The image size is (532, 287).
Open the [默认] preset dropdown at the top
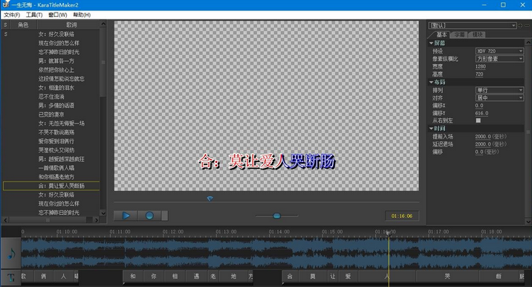point(473,25)
